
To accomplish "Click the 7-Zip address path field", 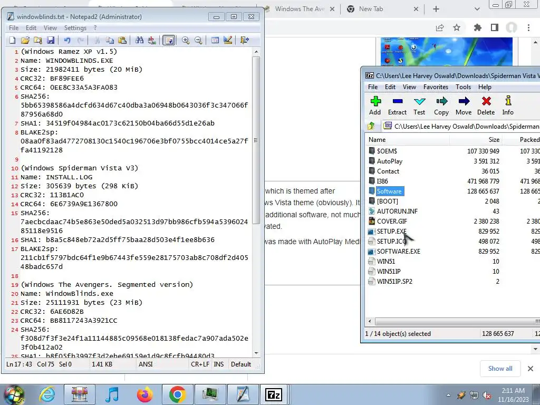I will pyautogui.click(x=461, y=126).
